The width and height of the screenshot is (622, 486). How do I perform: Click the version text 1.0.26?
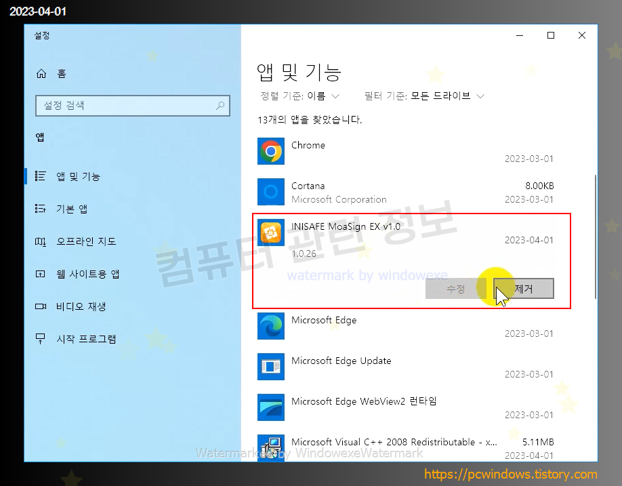[x=304, y=254]
